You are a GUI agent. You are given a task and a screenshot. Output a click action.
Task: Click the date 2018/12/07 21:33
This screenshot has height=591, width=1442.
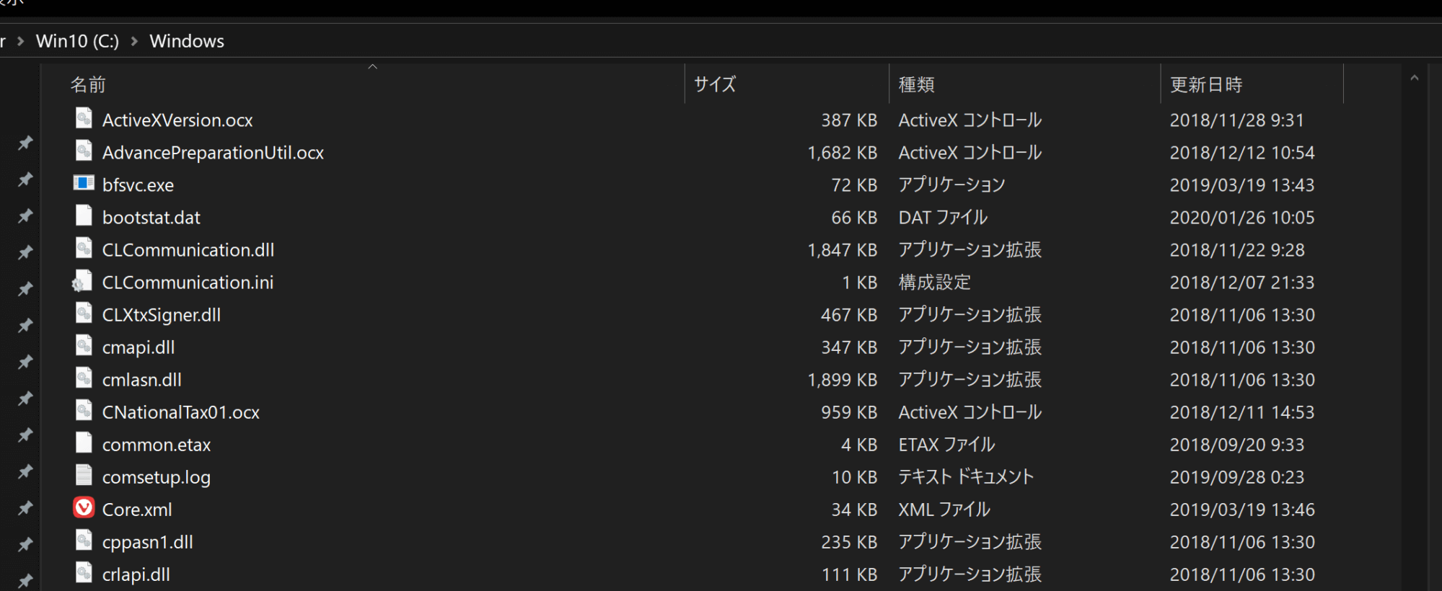coord(1241,283)
